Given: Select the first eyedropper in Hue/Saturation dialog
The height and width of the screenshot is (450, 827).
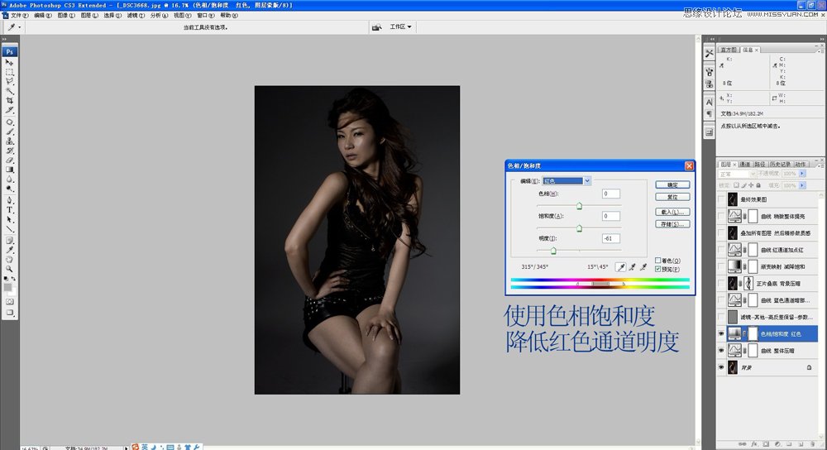Looking at the screenshot, I should 620,268.
